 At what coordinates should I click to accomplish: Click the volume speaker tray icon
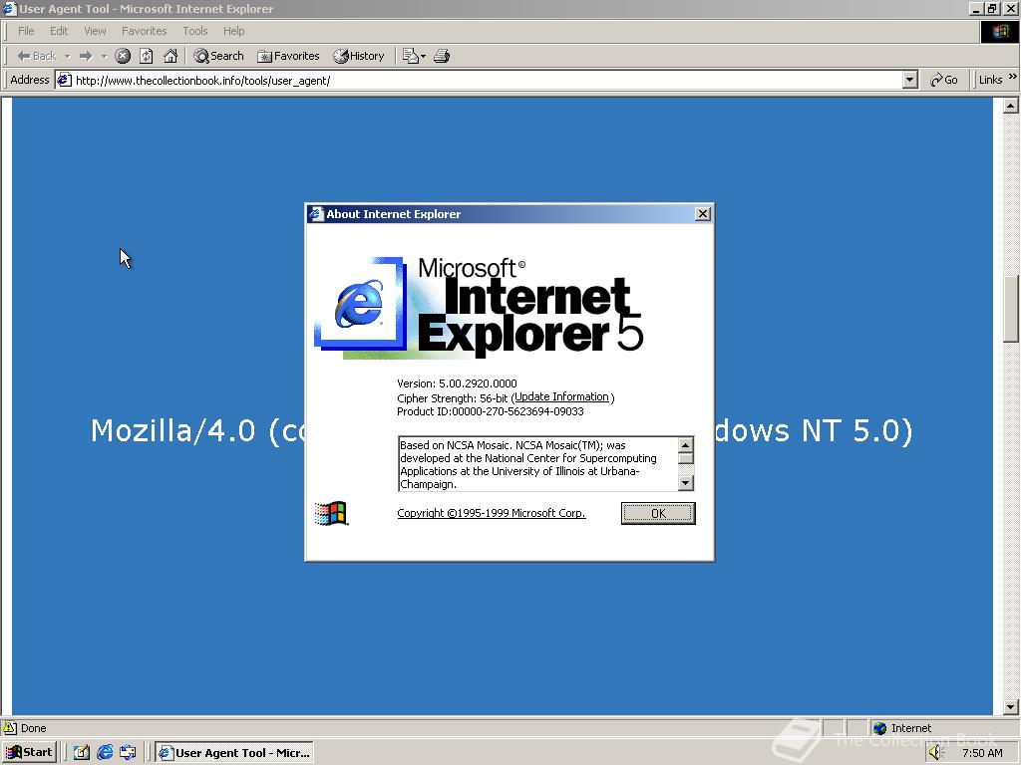click(x=936, y=753)
